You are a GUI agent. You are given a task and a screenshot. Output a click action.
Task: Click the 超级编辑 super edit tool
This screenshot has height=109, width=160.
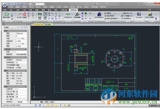click(77, 15)
